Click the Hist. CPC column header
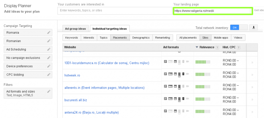Screen dimensions: 264x118 point(229,47)
